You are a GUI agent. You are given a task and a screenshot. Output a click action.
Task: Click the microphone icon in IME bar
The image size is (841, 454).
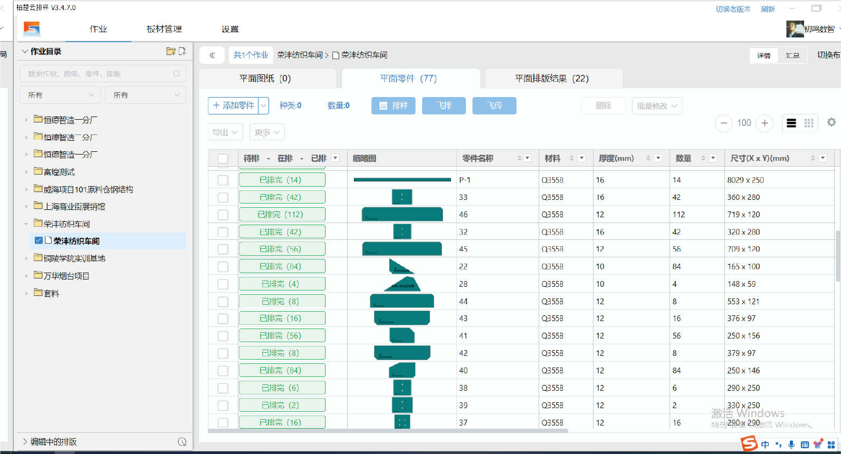coord(791,445)
